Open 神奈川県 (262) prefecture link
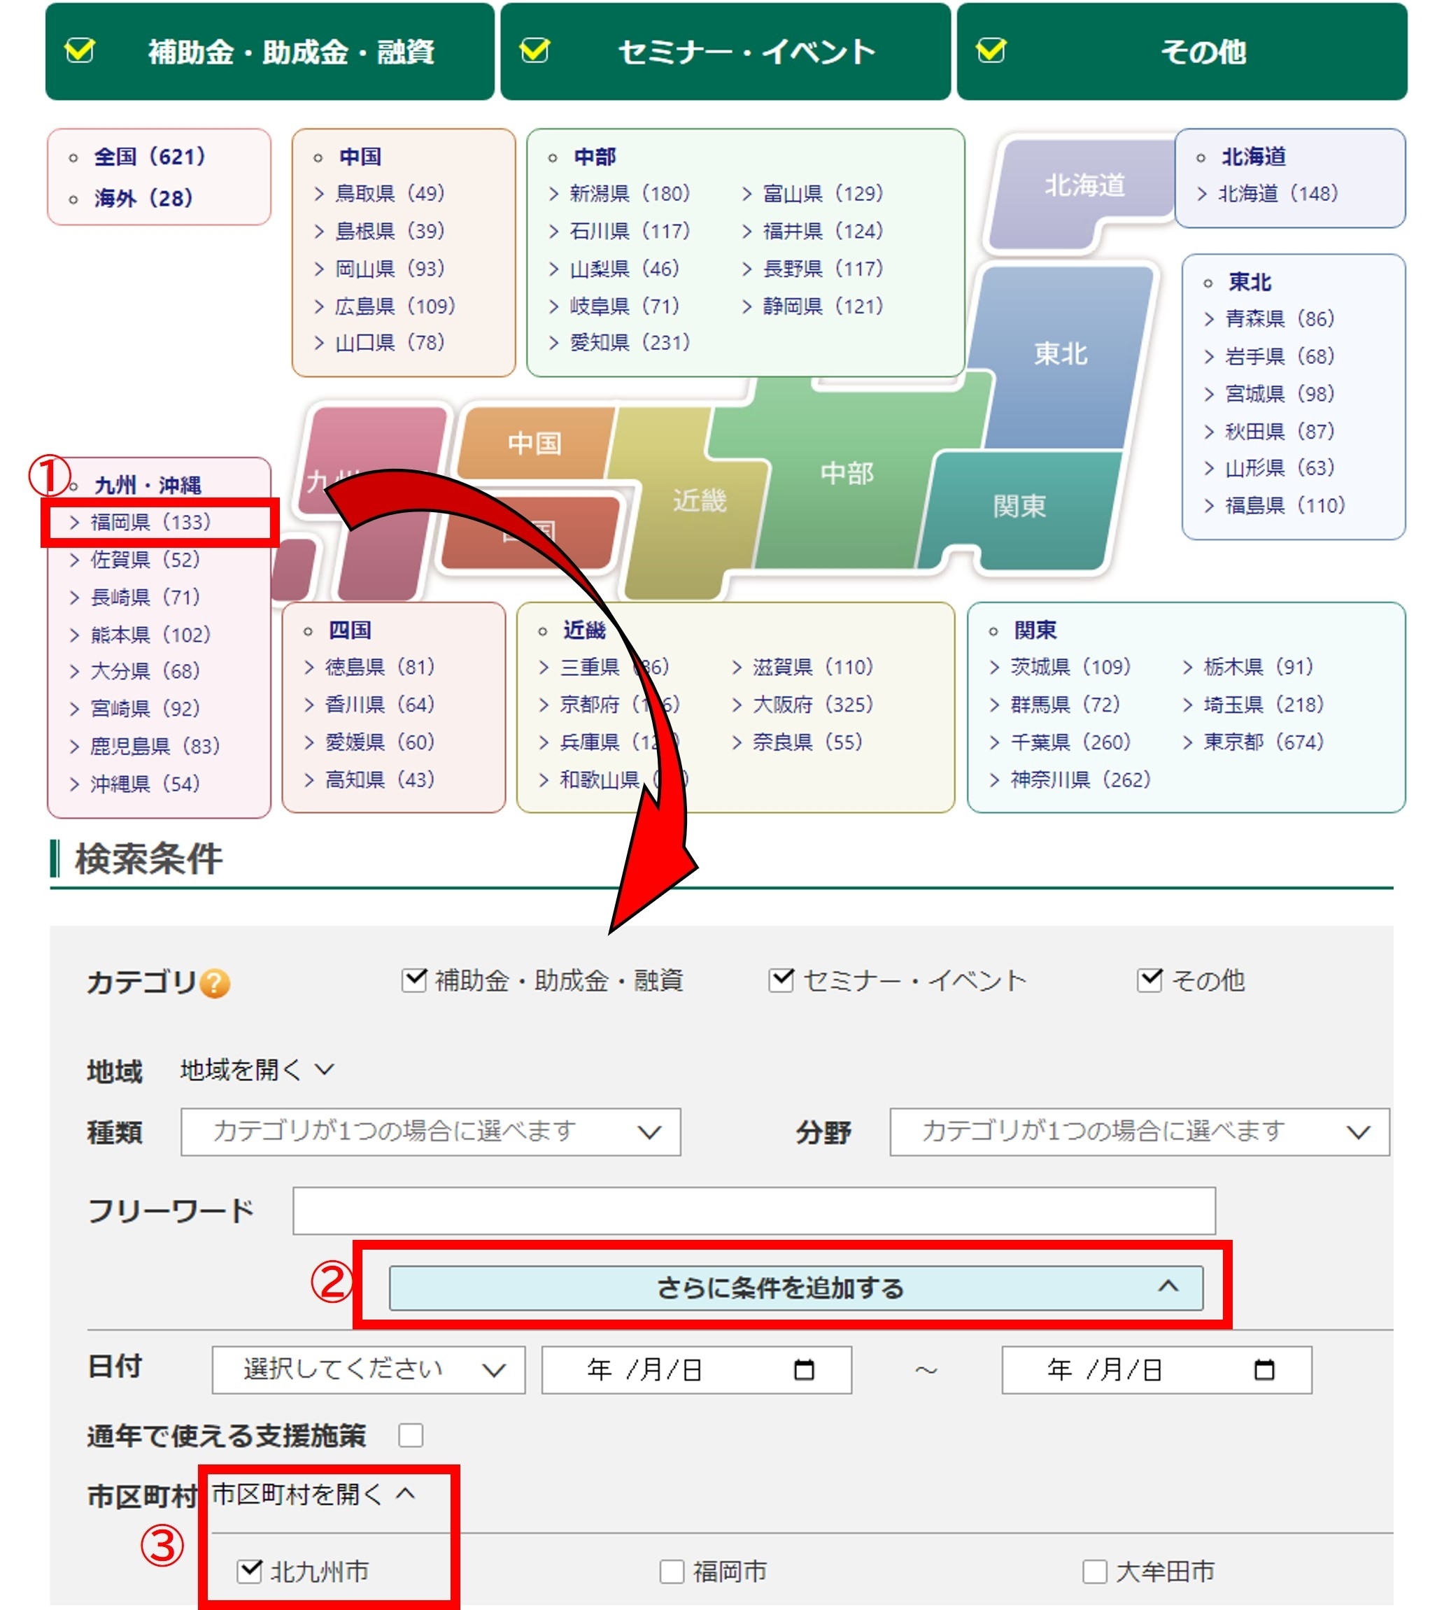This screenshot has height=1610, width=1437. click(x=1080, y=780)
